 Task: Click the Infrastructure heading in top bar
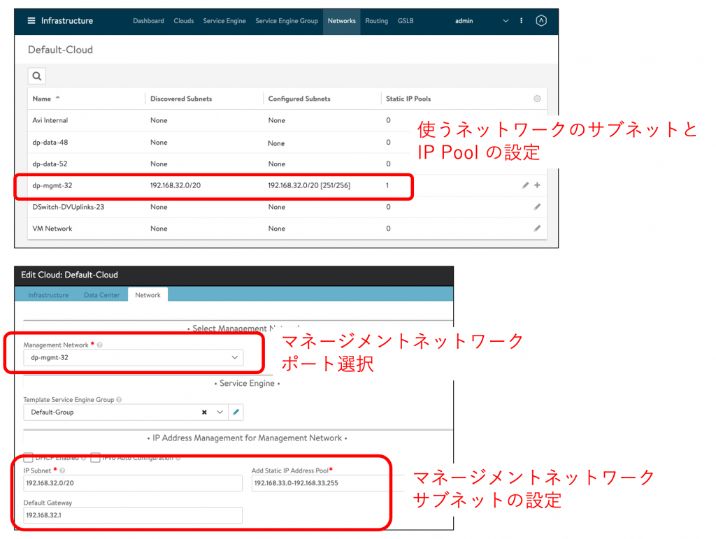pyautogui.click(x=67, y=20)
